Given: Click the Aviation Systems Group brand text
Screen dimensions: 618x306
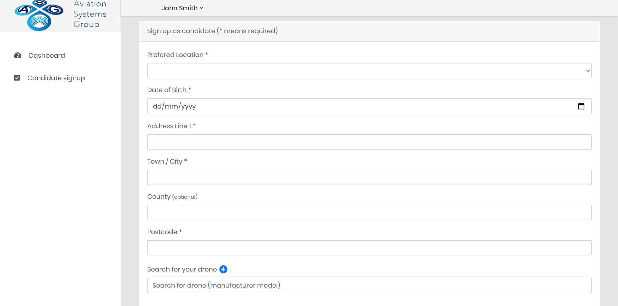Looking at the screenshot, I should (x=90, y=14).
